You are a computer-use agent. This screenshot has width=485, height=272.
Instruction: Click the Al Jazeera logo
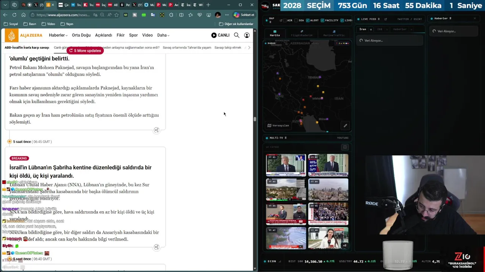click(24, 35)
